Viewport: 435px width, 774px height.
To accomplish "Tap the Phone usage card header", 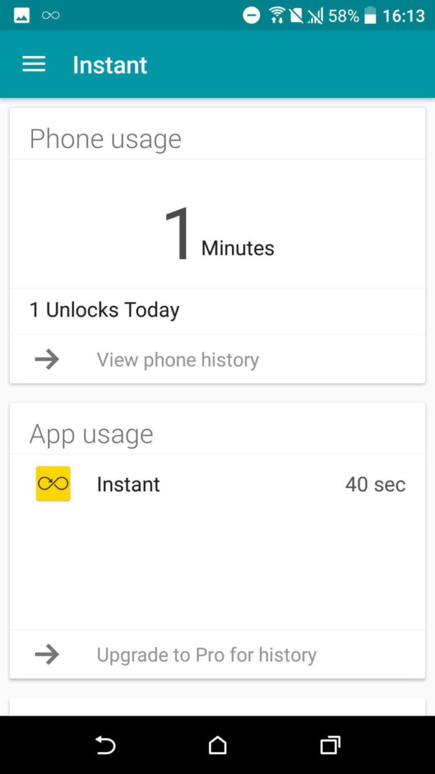I will click(106, 139).
